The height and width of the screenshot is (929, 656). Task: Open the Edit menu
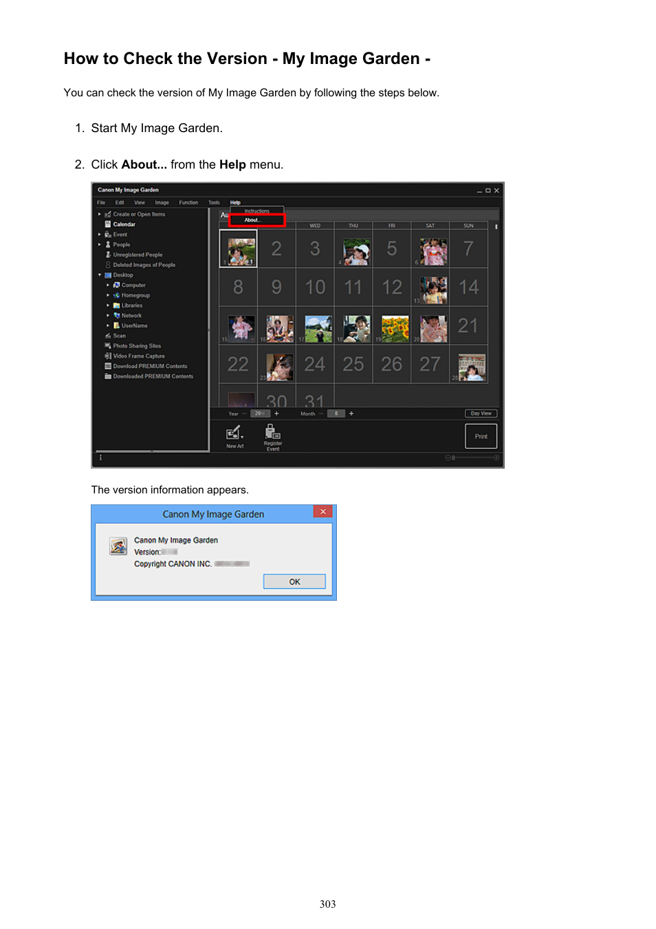(x=120, y=203)
